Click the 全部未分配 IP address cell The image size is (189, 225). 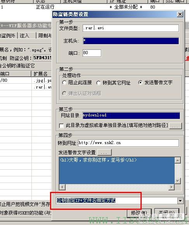[126, 7]
